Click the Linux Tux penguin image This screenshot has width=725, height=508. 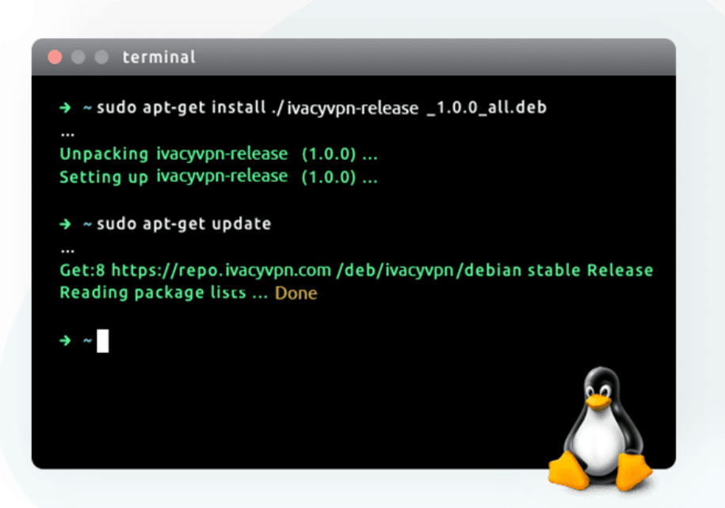[600, 430]
